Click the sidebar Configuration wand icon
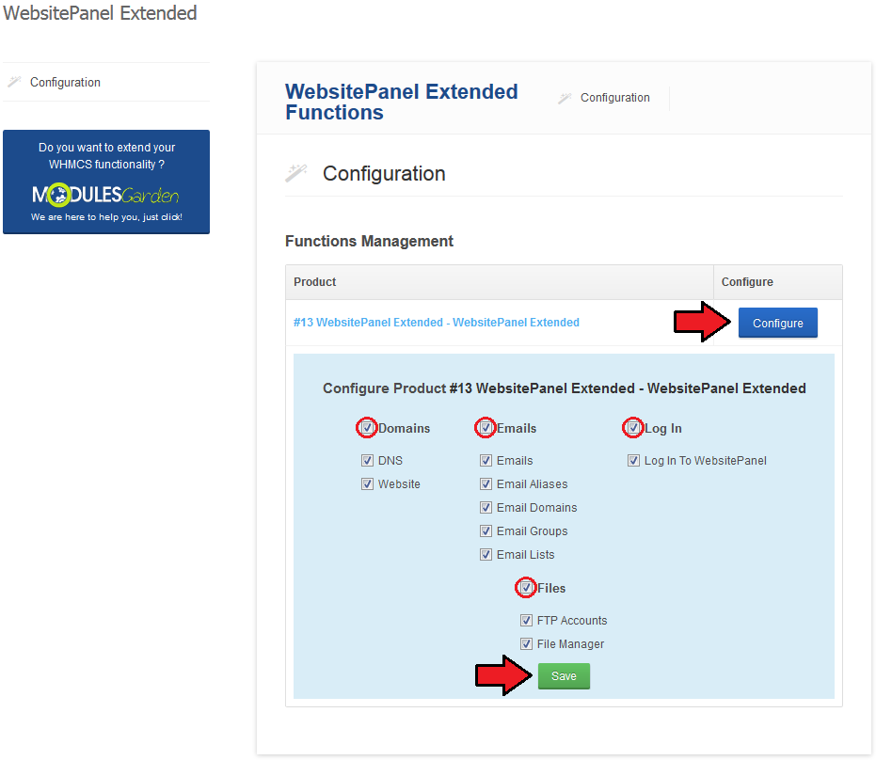The image size is (876, 760). 14,82
